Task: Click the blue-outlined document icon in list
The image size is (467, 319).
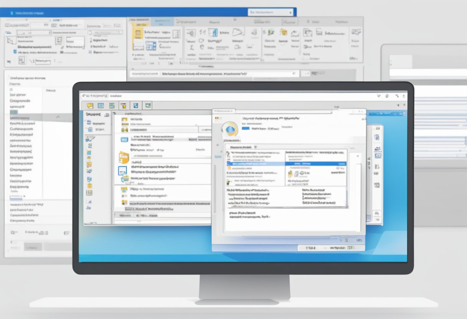Action: click(123, 171)
